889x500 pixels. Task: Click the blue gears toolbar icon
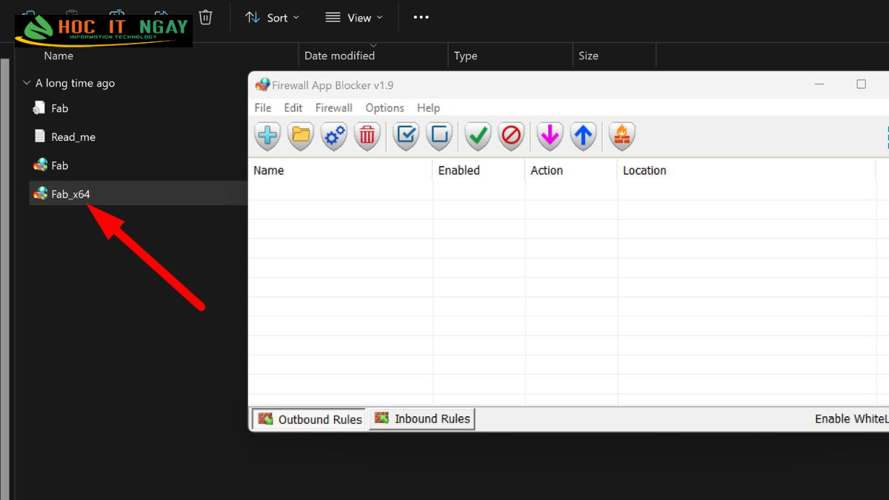pos(334,136)
